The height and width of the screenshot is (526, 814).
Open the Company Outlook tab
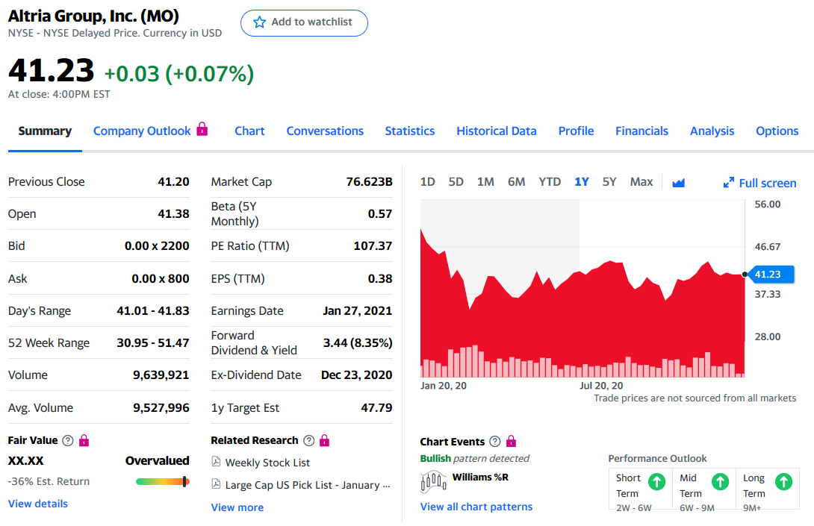point(142,131)
